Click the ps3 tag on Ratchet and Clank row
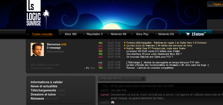Viewport: 223px width, 105px height. (100, 57)
